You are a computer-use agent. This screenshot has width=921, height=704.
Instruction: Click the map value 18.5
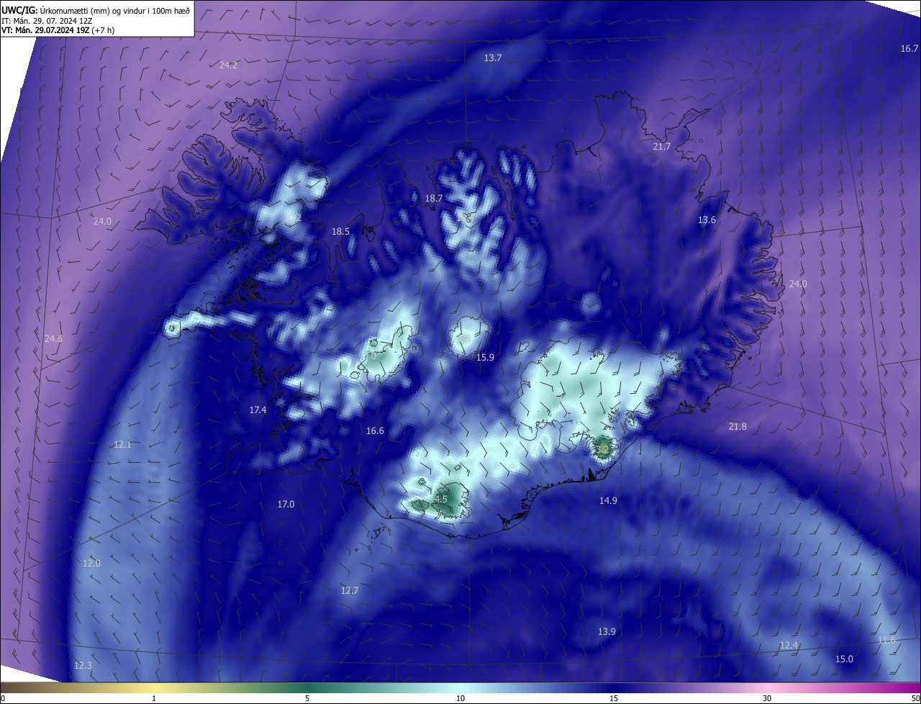coord(340,231)
